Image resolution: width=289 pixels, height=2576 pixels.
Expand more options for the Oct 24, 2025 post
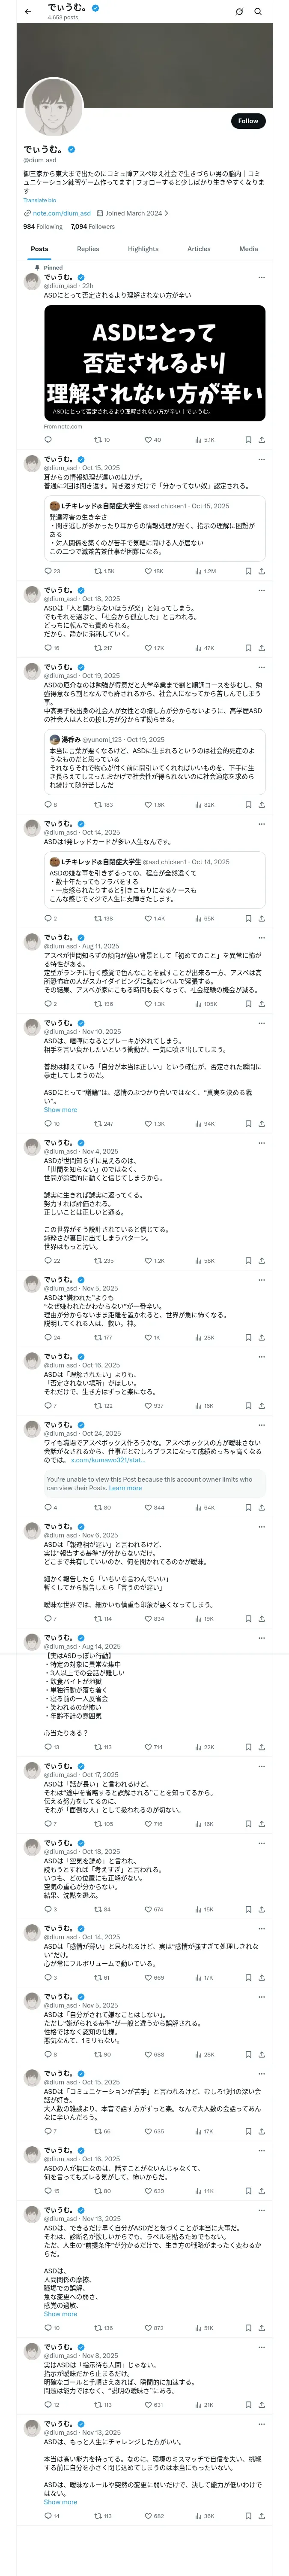[261, 1425]
